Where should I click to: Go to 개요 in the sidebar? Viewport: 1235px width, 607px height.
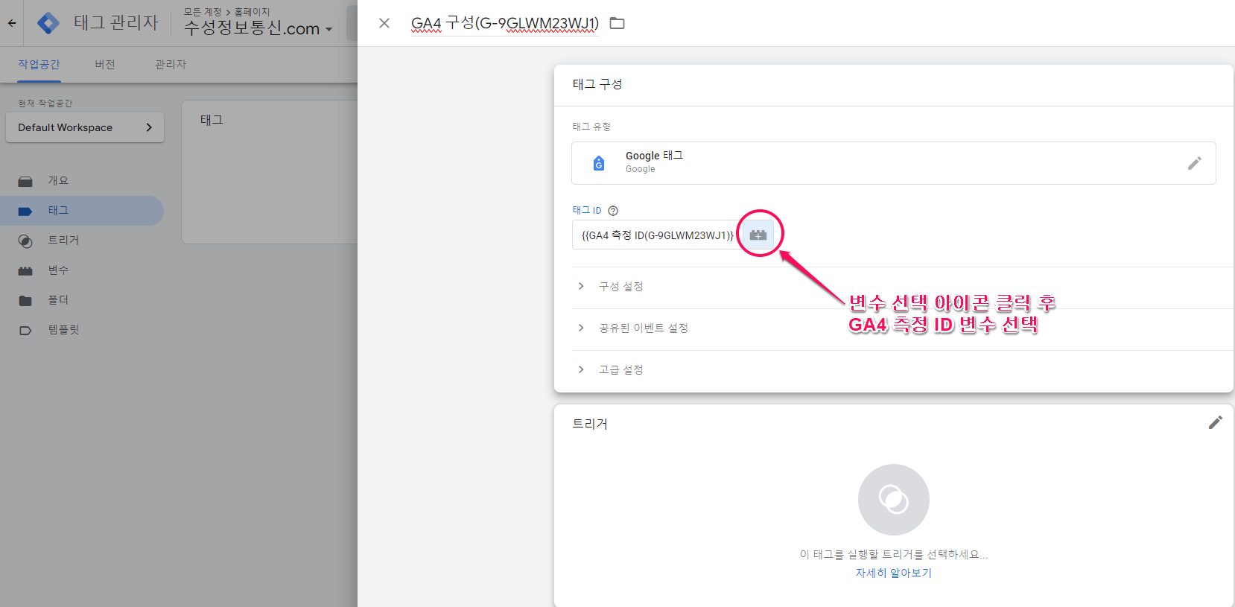pos(58,181)
